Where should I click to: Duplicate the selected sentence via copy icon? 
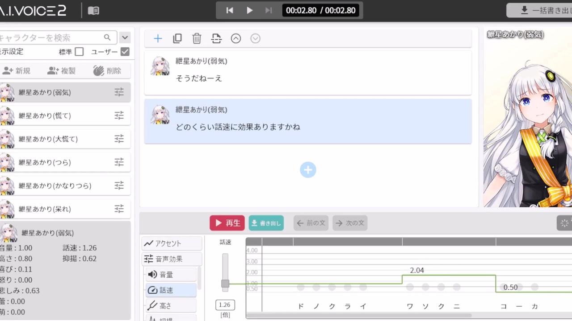(x=177, y=39)
